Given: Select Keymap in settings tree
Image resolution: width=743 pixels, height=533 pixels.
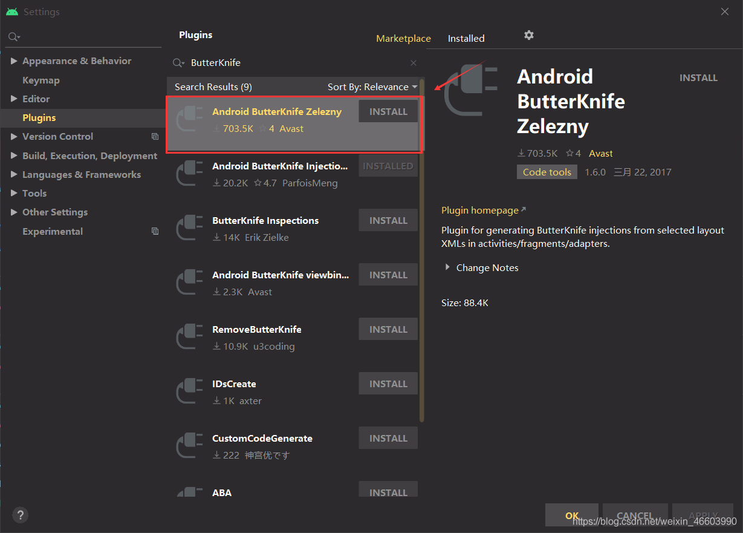Looking at the screenshot, I should (x=41, y=80).
